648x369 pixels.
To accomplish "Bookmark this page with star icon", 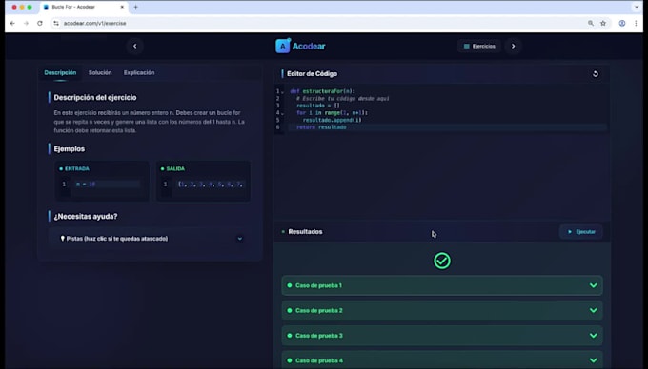I will pyautogui.click(x=603, y=24).
